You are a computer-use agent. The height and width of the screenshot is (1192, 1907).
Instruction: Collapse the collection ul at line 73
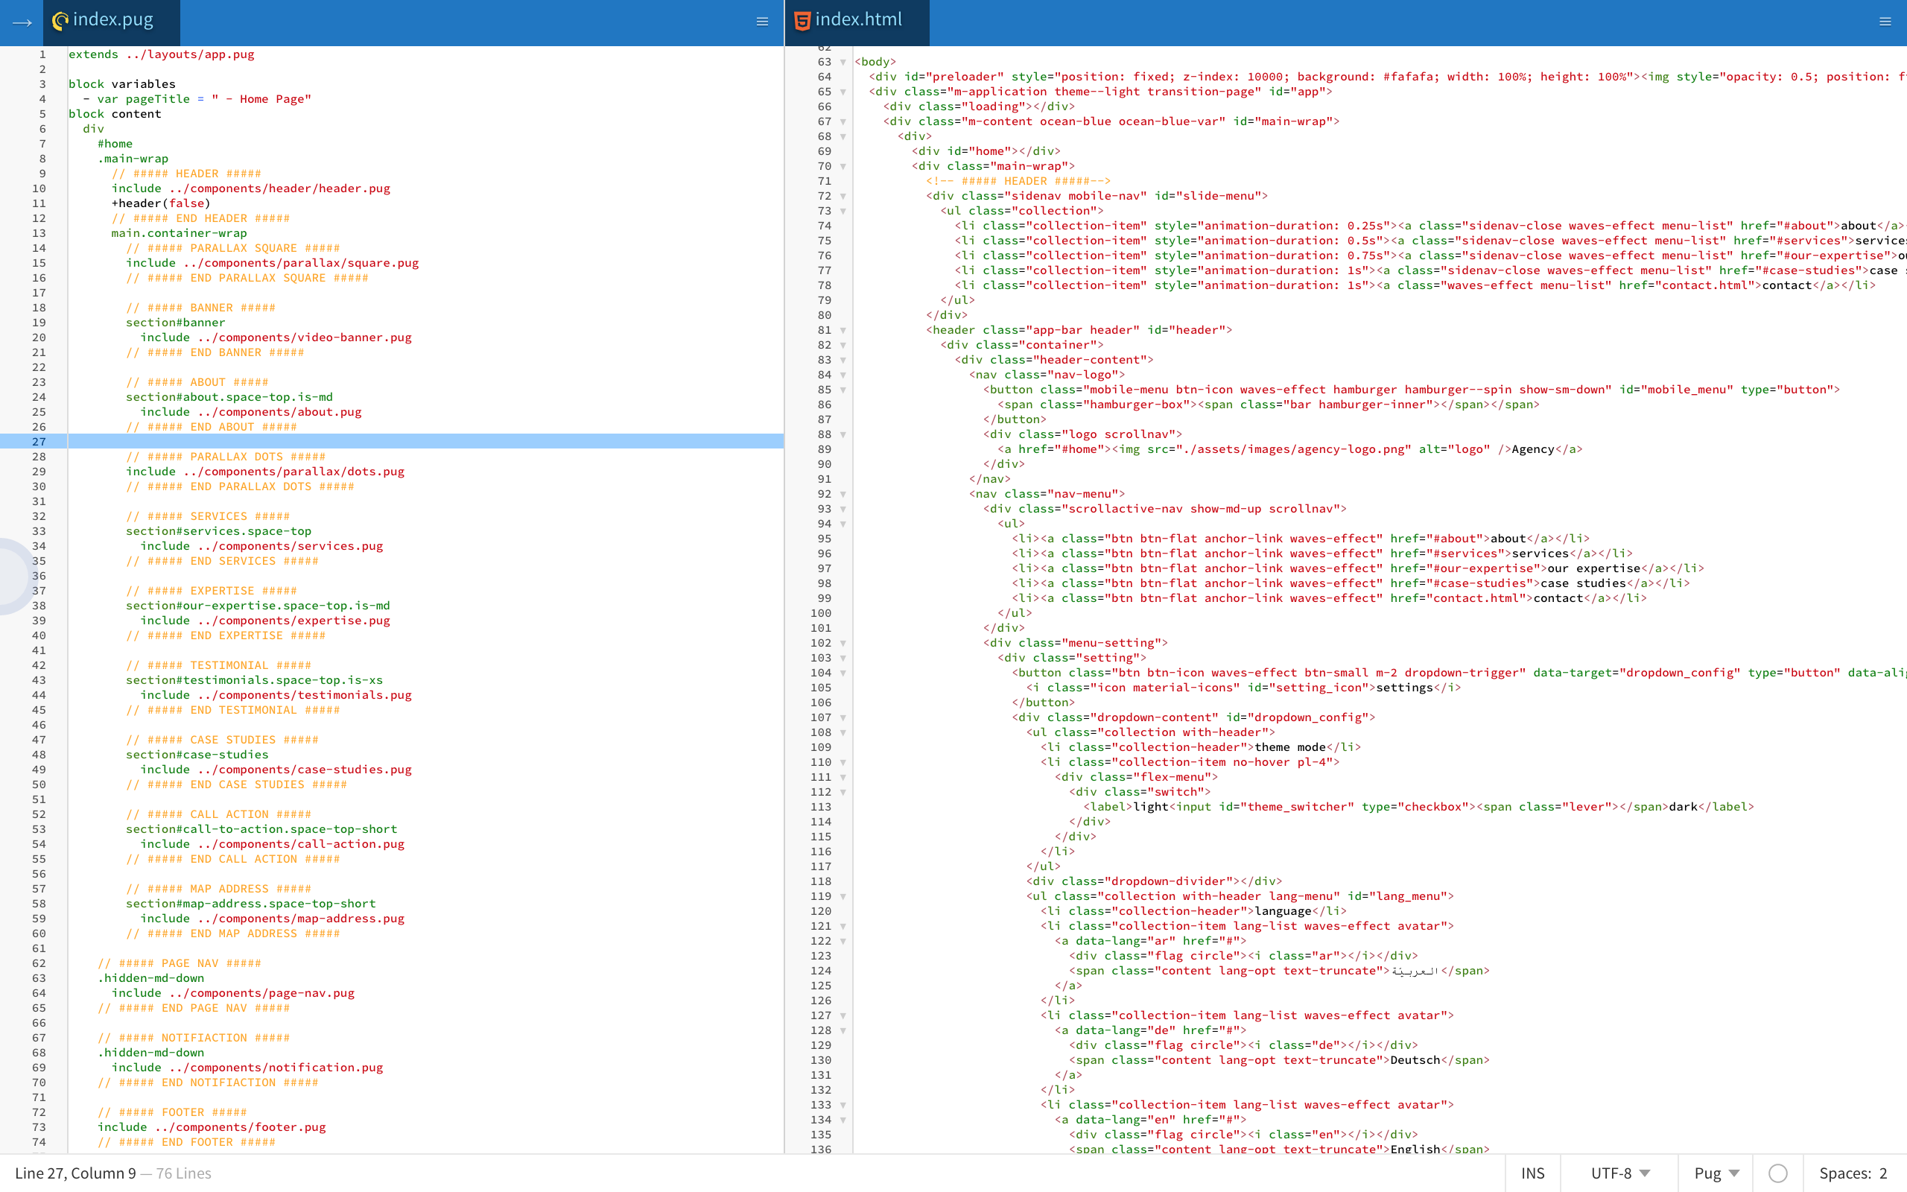tap(843, 212)
